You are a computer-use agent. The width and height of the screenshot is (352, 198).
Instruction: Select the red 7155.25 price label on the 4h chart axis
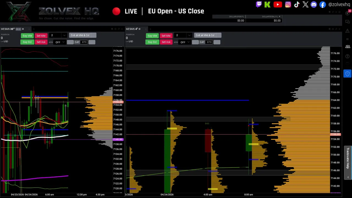[335, 134]
